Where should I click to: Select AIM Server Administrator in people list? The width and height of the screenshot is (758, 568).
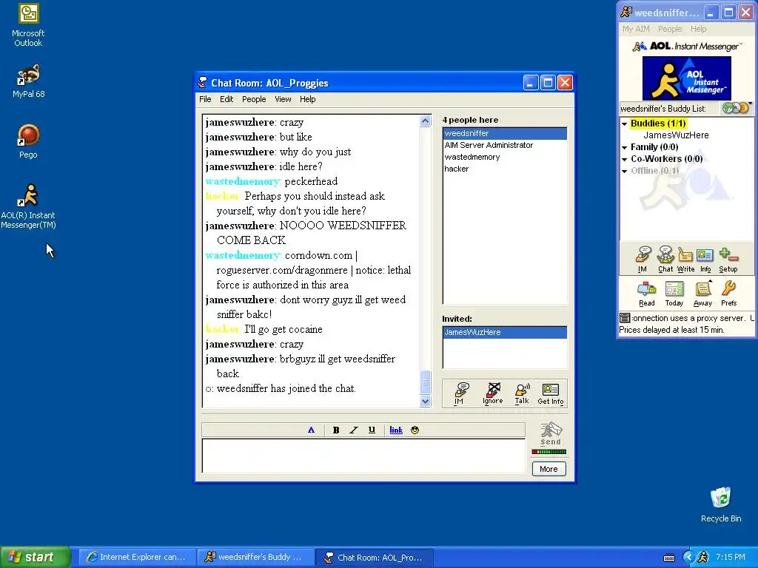click(x=505, y=145)
